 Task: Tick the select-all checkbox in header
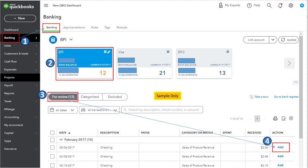point(52,133)
